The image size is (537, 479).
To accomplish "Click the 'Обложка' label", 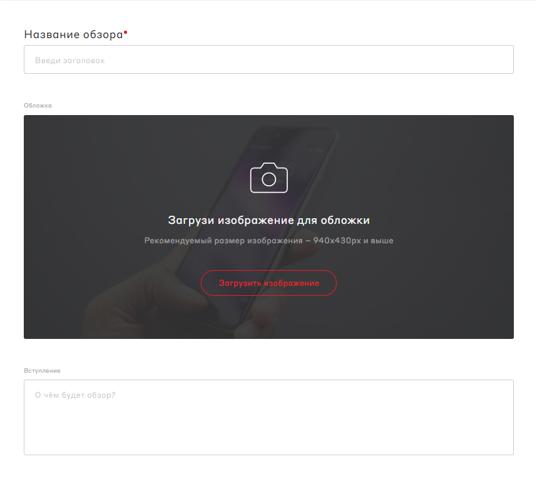I will (38, 106).
